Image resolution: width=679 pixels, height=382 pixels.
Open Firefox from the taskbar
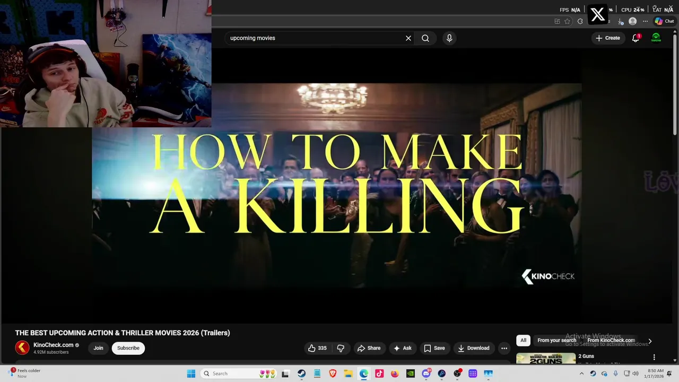point(395,374)
